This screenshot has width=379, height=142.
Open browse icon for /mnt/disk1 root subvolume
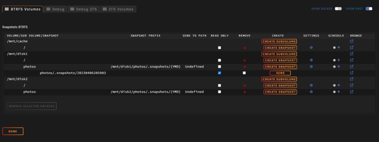click(x=352, y=60)
